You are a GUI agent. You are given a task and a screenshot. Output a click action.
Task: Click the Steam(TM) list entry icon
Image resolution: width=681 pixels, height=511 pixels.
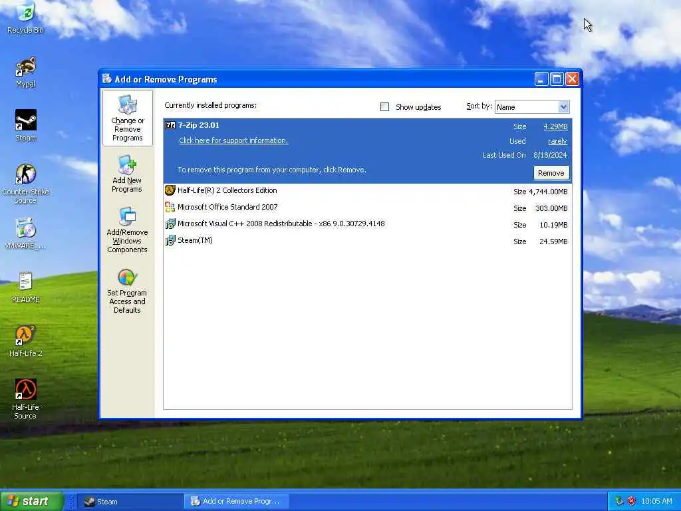[170, 240]
